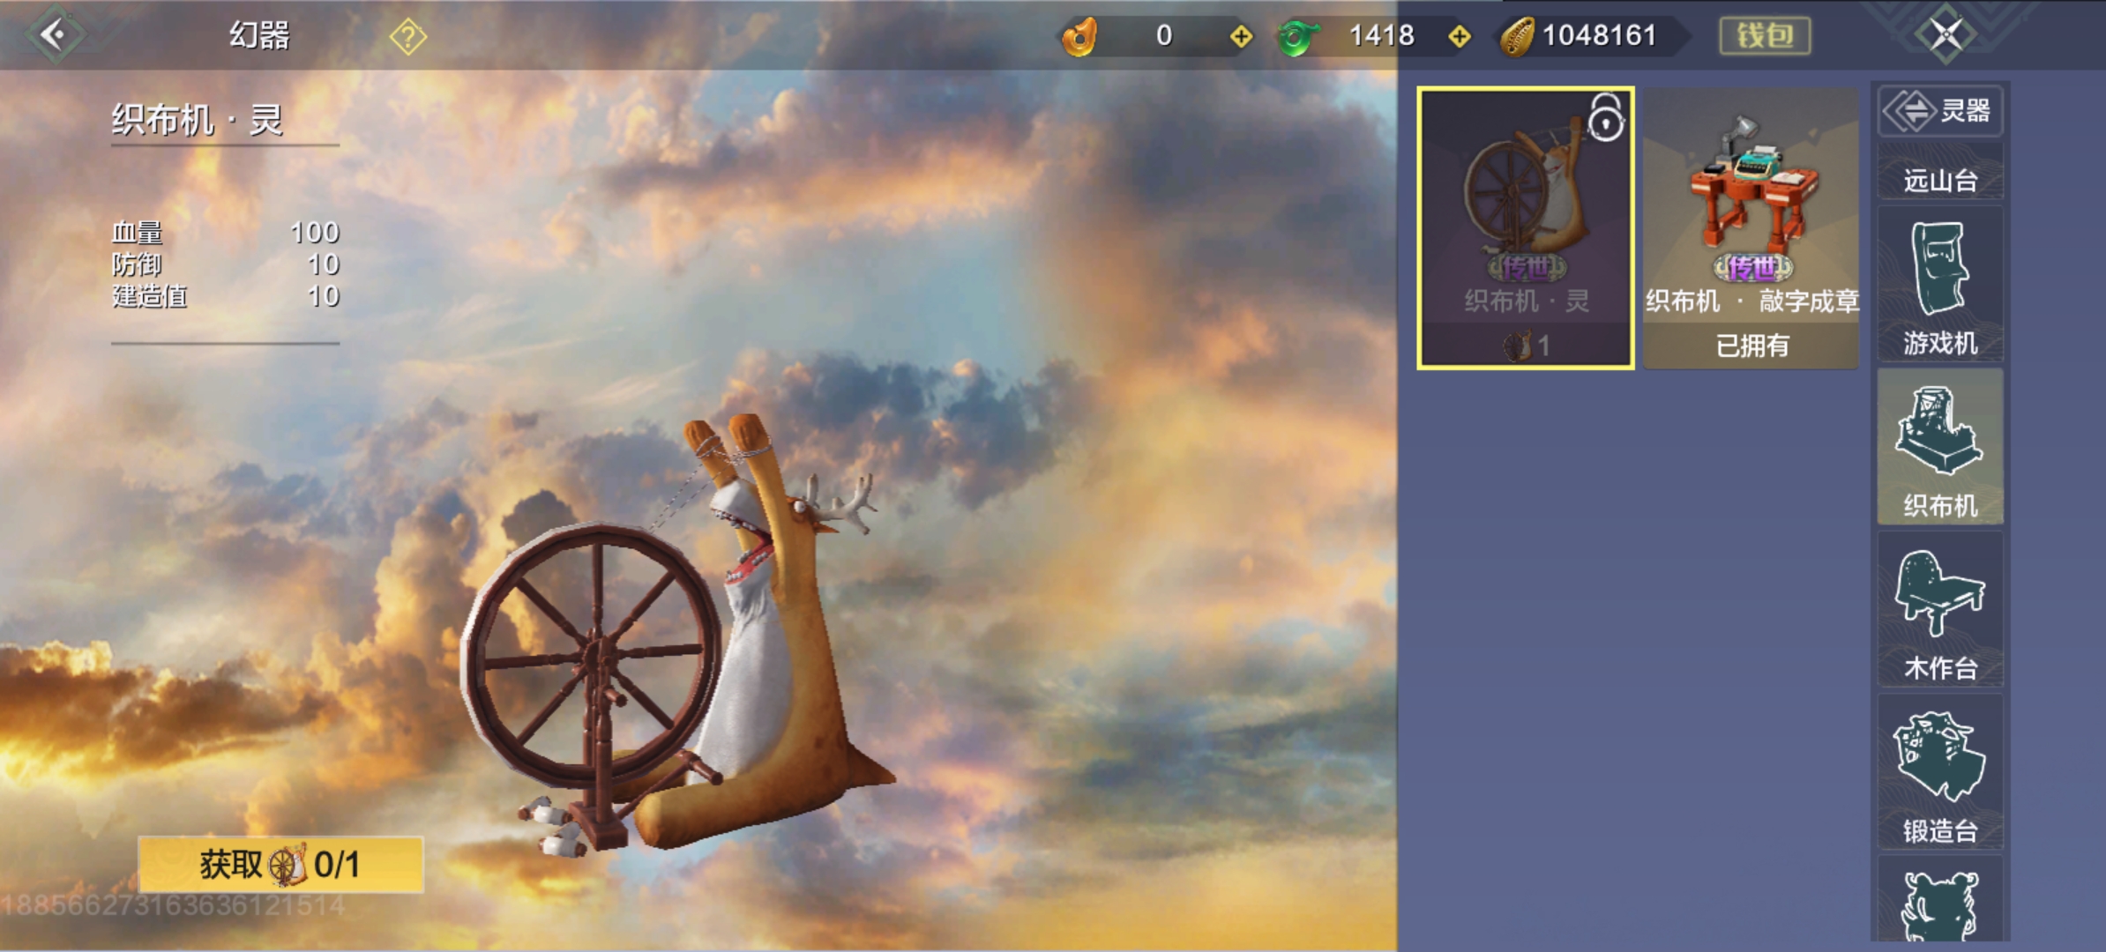This screenshot has height=952, width=2106.
Task: Switch to 灵器 mode toggle
Action: click(1939, 111)
